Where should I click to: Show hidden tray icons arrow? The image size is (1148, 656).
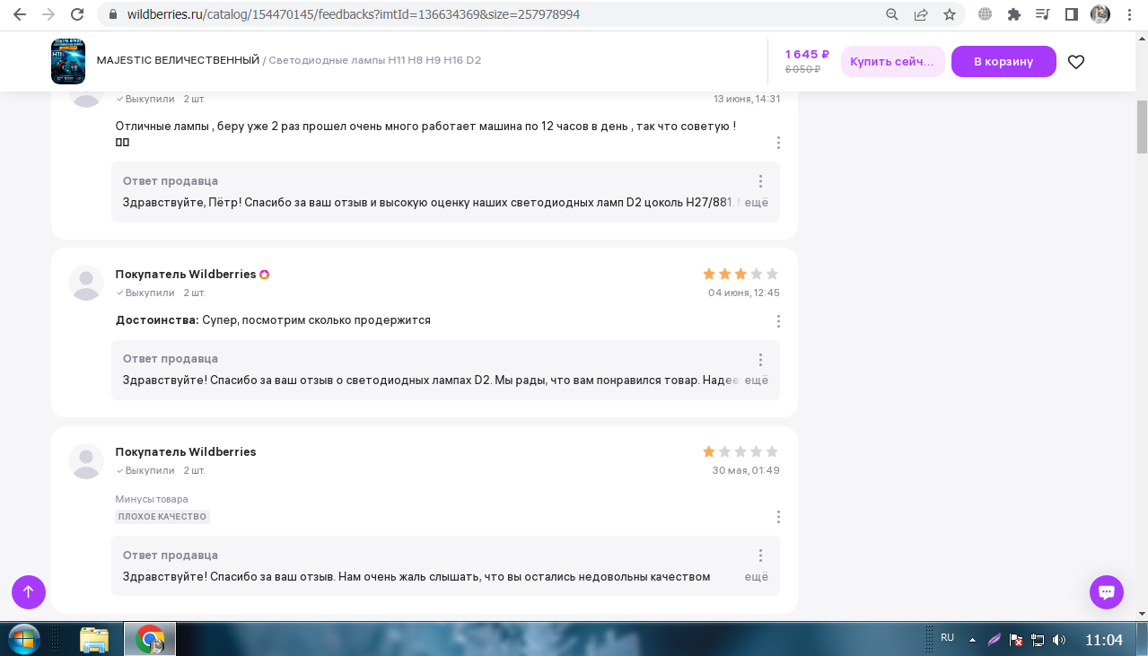click(972, 640)
